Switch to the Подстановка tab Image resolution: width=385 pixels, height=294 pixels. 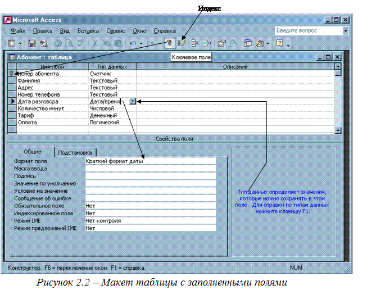coord(75,152)
